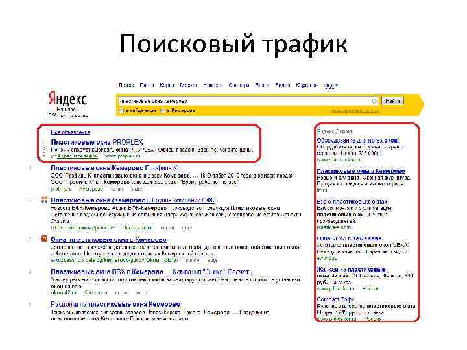Tick the 'в найденном' checkbox
The image size is (467, 350).
tap(121, 111)
